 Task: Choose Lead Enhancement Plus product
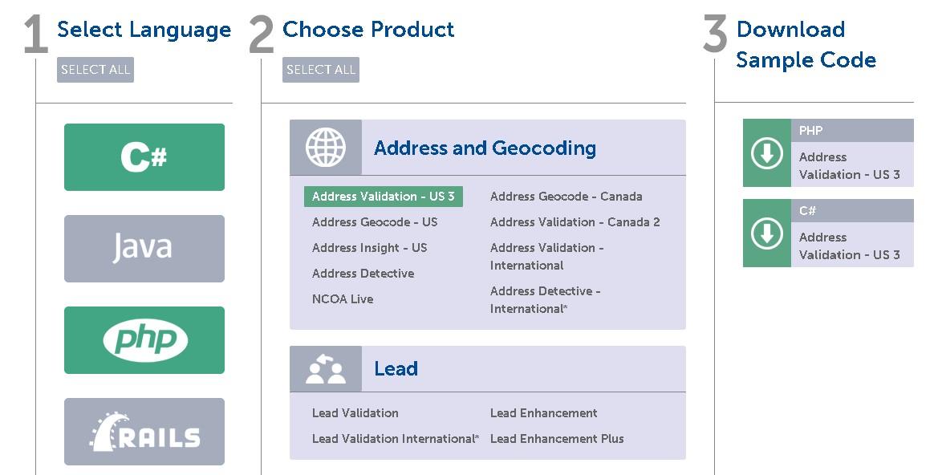pyautogui.click(x=557, y=439)
